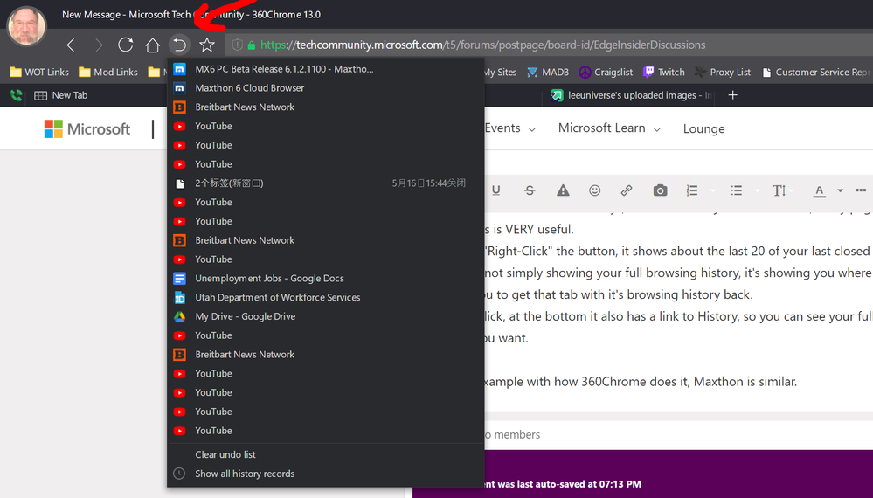Image resolution: width=873 pixels, height=498 pixels.
Task: Click the phone icon in tab bar
Action: click(16, 95)
